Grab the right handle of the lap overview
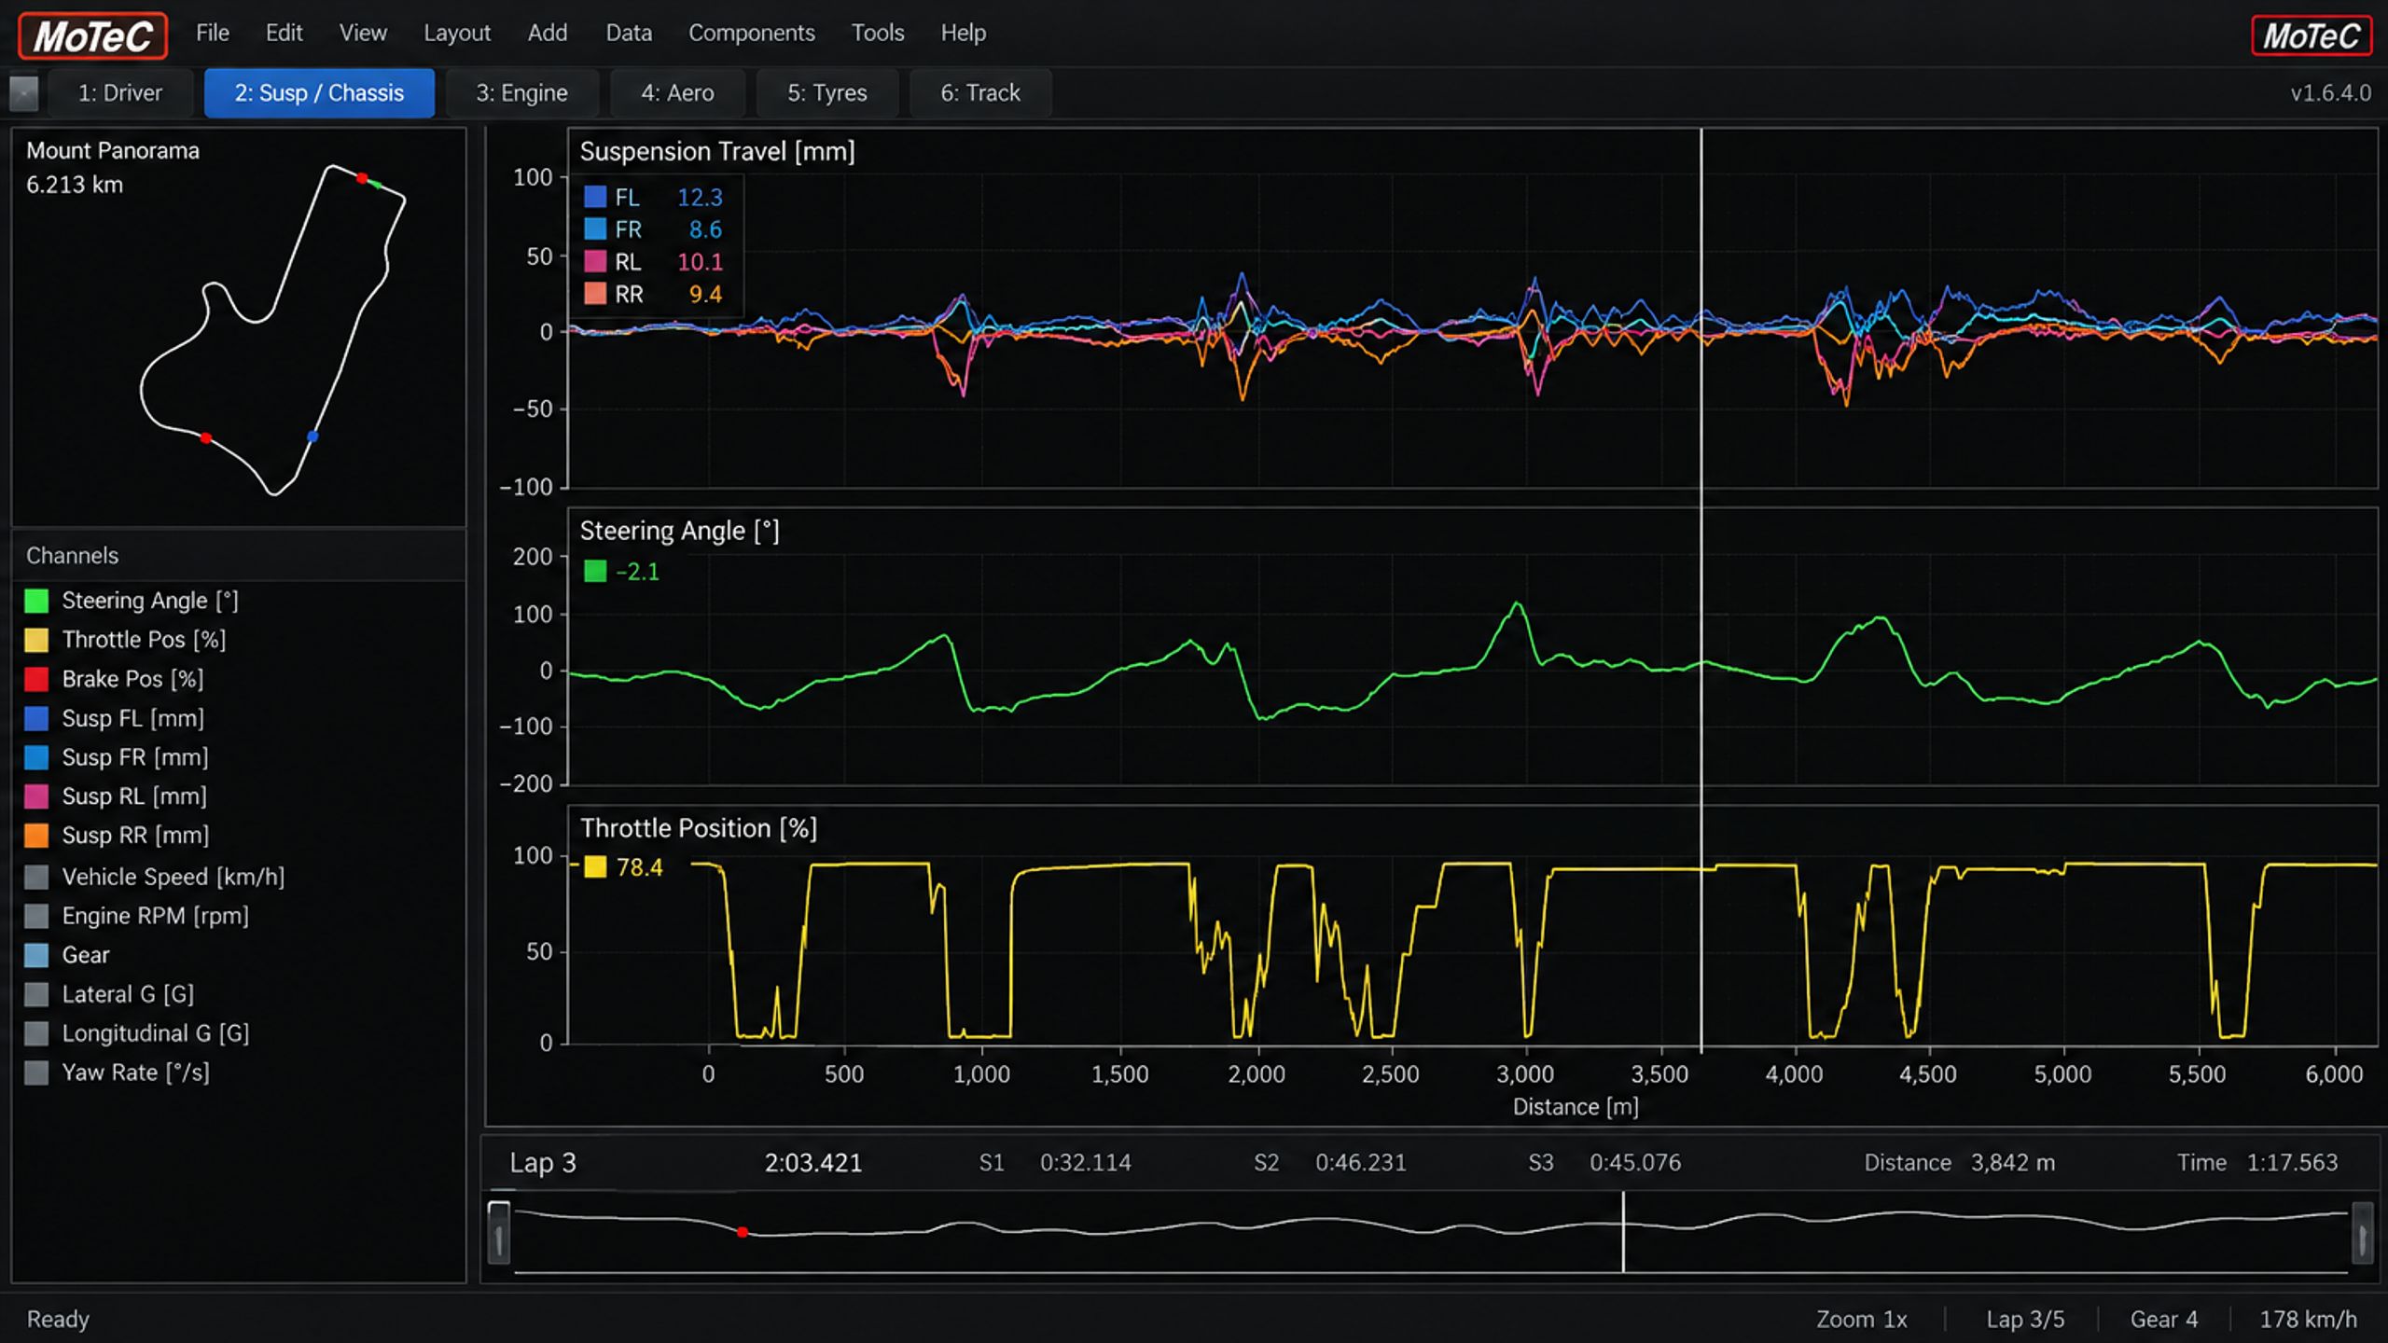2388x1343 pixels. pyautogui.click(x=2362, y=1232)
